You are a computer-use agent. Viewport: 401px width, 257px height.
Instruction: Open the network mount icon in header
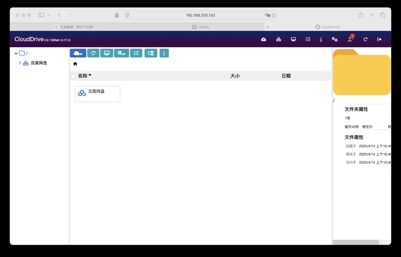pos(278,39)
